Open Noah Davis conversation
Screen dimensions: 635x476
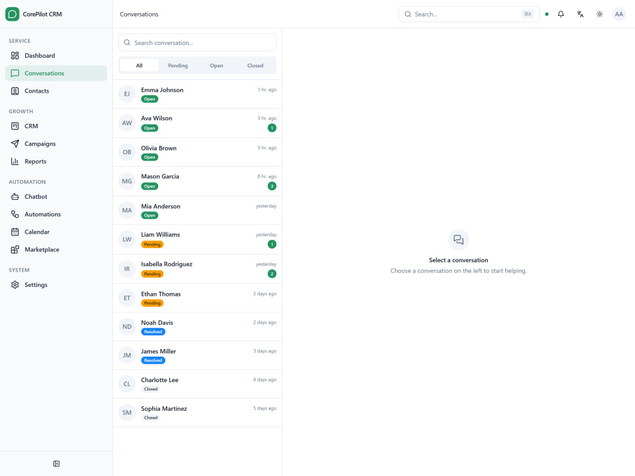coord(197,327)
